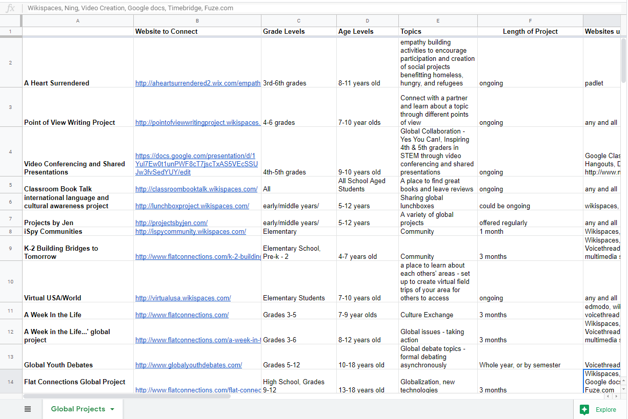Open projectsbyjen.com link
628x419 pixels.
point(171,223)
